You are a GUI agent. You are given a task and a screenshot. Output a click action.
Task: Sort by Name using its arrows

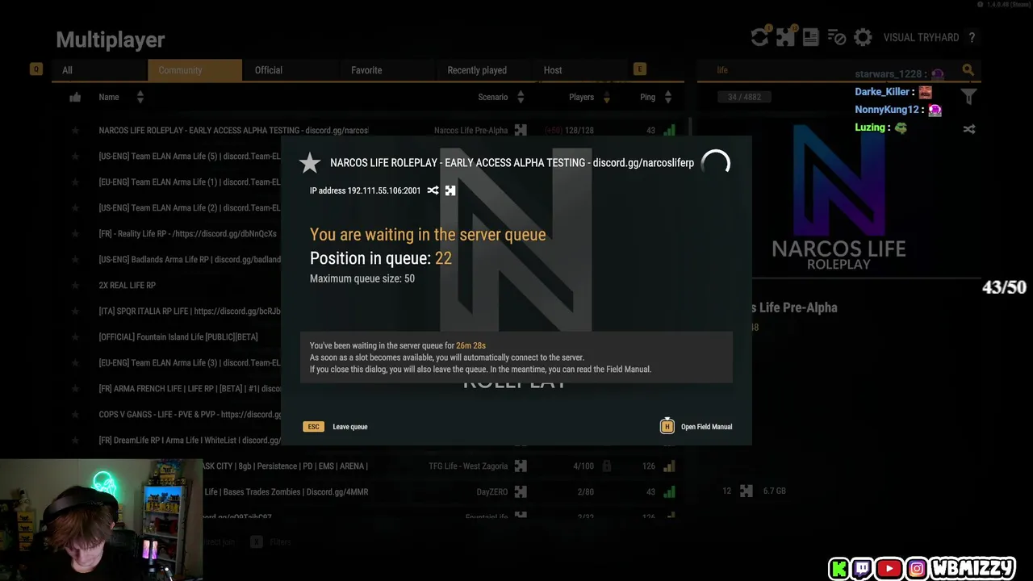(x=140, y=97)
